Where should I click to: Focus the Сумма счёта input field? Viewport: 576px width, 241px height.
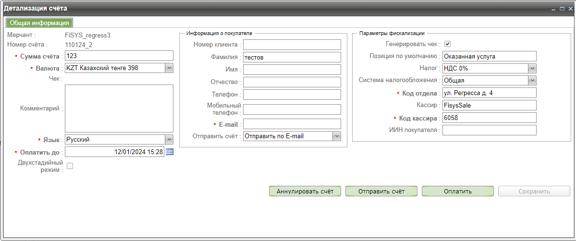[119, 56]
